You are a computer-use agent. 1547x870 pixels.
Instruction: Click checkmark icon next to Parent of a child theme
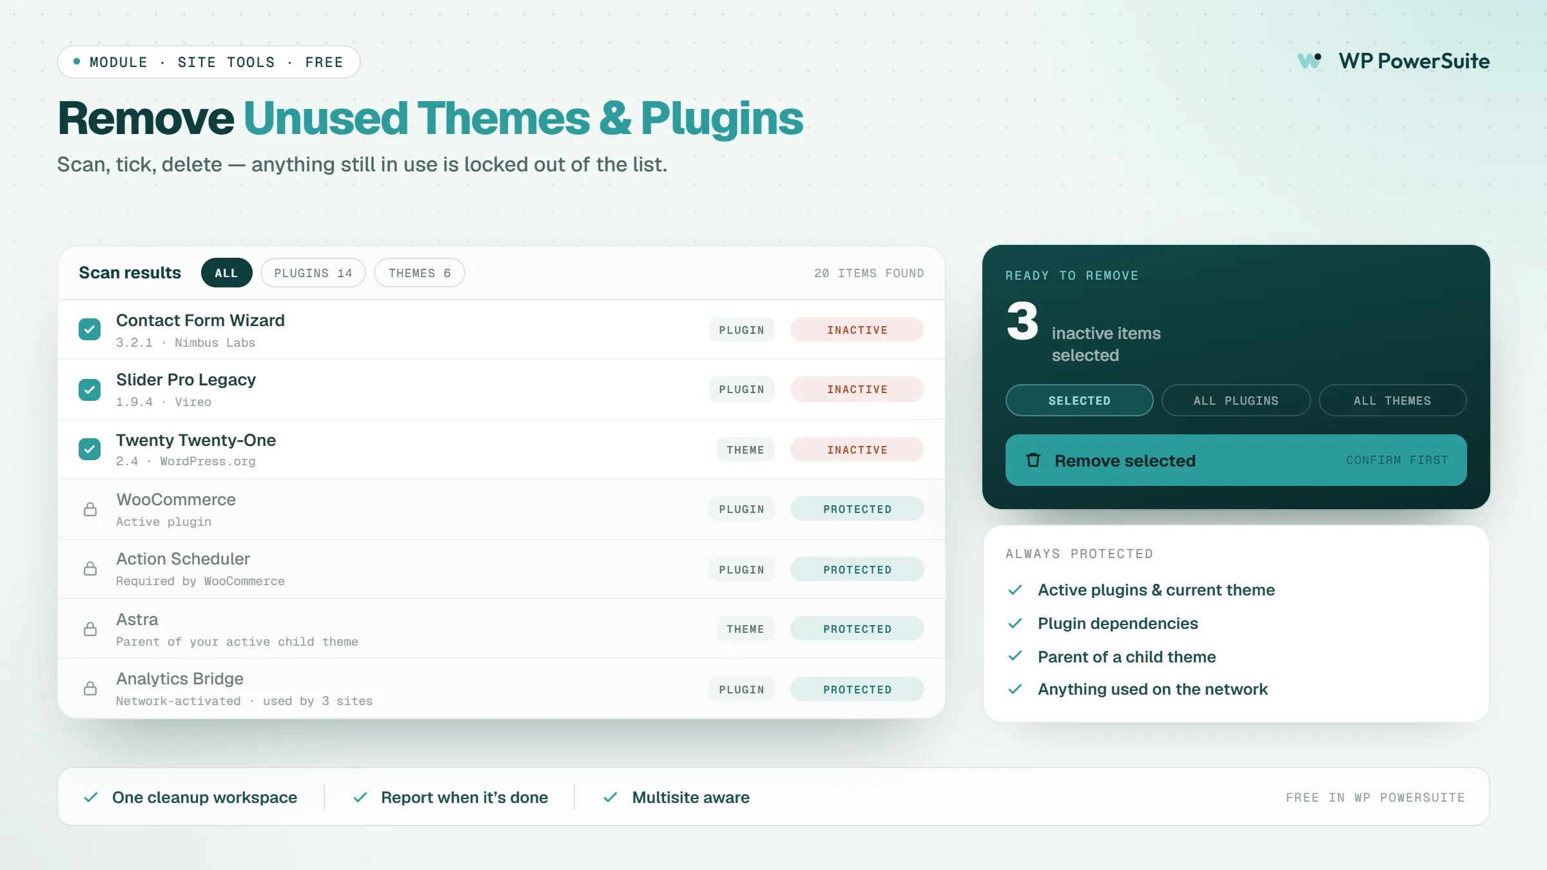pyautogui.click(x=1015, y=656)
